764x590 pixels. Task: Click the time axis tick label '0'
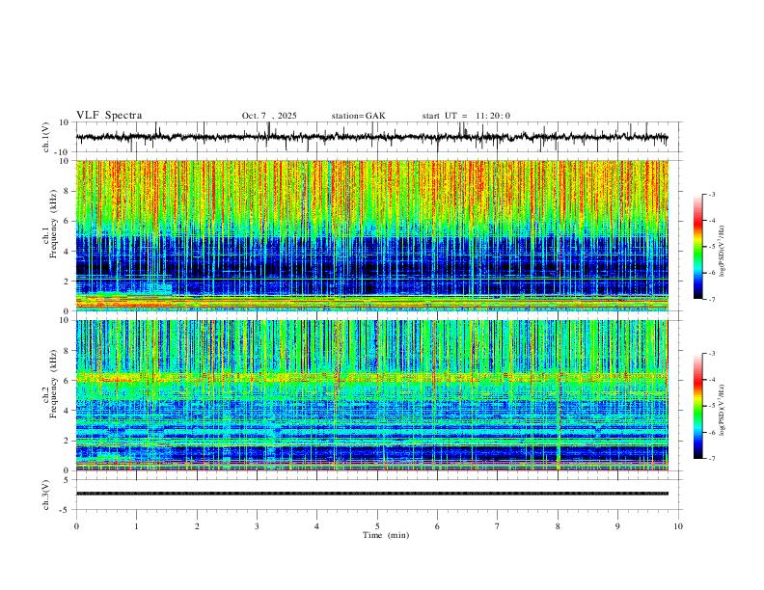pos(76,526)
